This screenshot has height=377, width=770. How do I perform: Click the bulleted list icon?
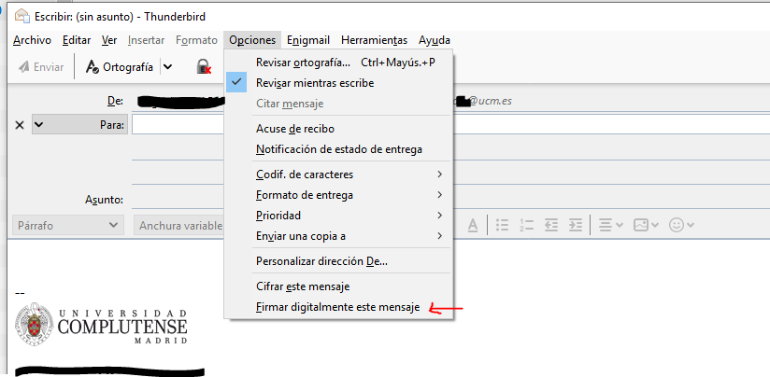(x=502, y=225)
